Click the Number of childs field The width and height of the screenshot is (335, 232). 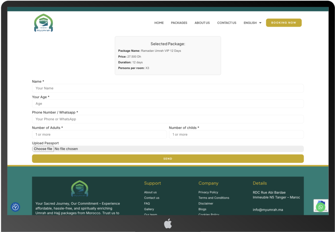click(236, 134)
